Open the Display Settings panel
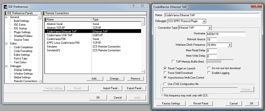265x111 pixels. coord(23,70)
